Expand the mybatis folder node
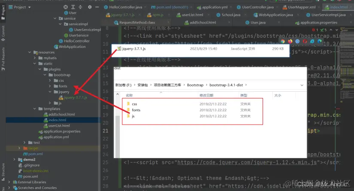The width and height of the screenshot is (354, 191). coord(35,58)
